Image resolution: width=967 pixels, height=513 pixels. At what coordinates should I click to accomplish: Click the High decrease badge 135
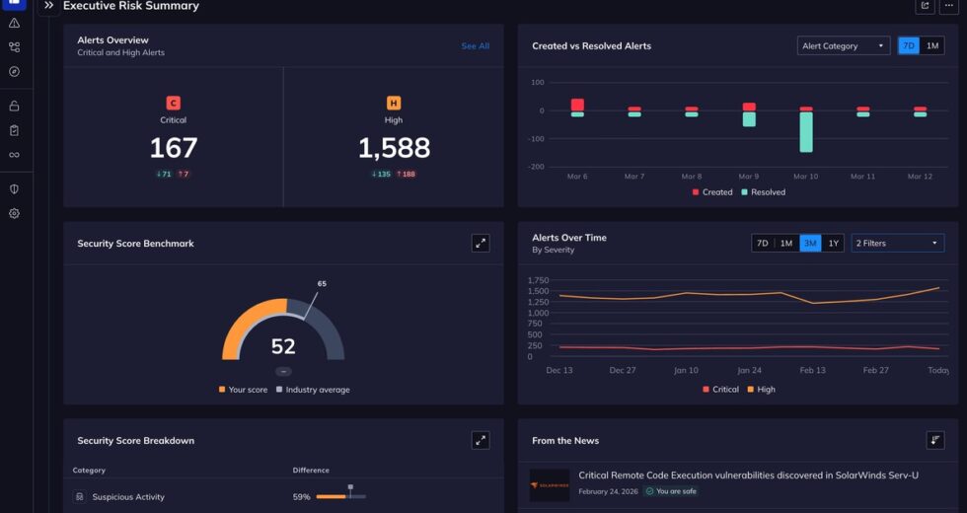click(x=381, y=174)
